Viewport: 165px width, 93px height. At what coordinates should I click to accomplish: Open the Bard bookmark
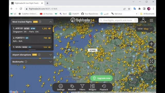[63, 14]
